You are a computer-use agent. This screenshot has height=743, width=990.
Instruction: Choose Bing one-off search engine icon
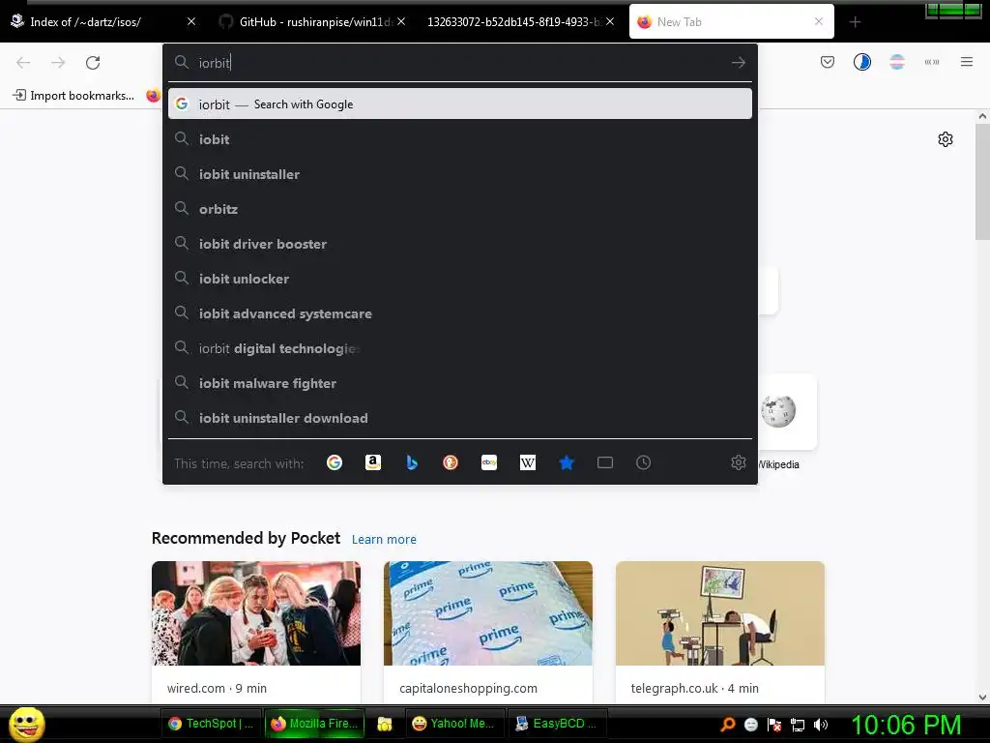tap(412, 462)
